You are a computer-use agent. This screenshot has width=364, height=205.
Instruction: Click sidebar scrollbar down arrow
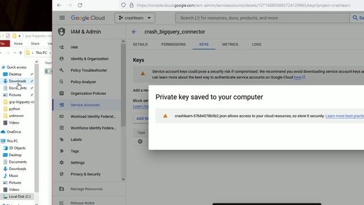tap(123, 179)
